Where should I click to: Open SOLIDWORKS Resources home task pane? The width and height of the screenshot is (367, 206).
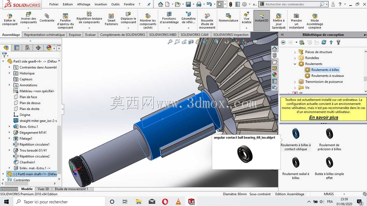(x=275, y=49)
